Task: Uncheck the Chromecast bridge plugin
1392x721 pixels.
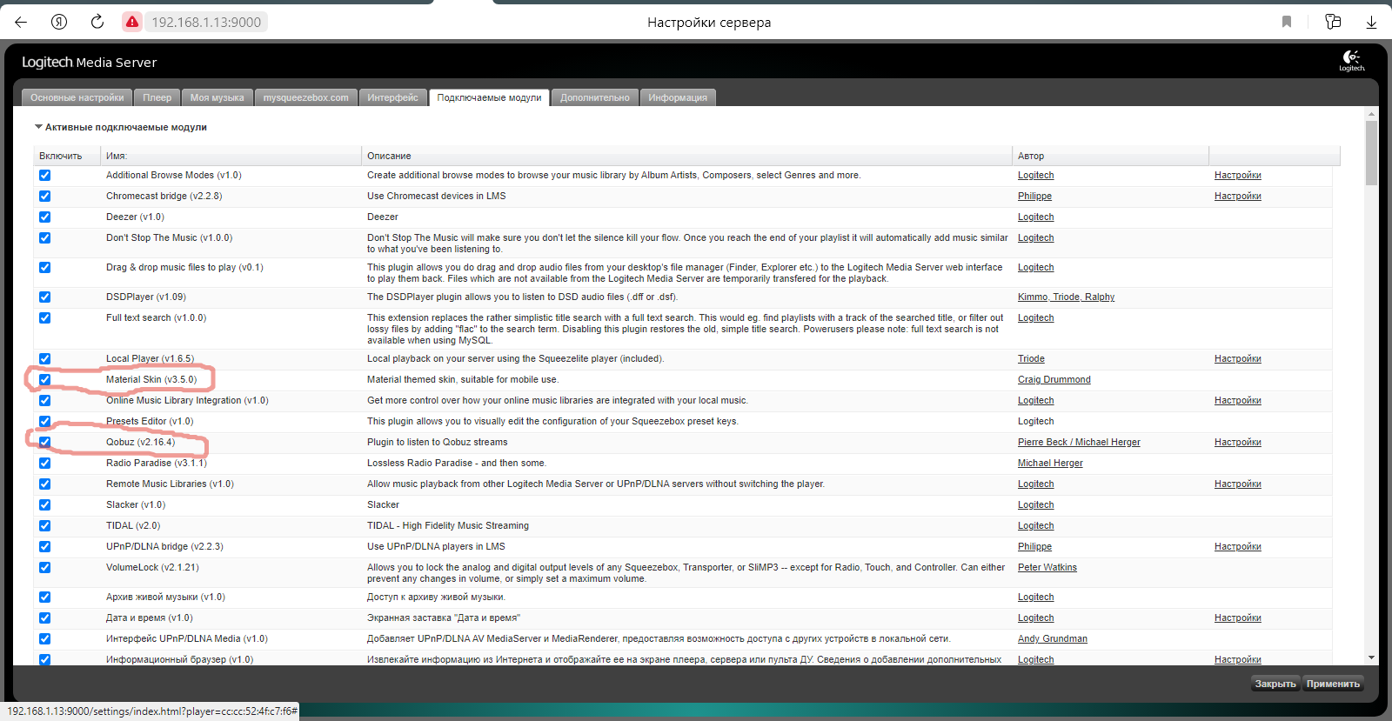Action: (44, 196)
